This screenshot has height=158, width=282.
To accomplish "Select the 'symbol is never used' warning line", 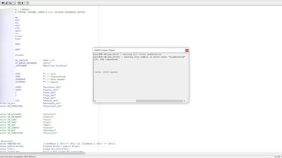I will 140,57.
